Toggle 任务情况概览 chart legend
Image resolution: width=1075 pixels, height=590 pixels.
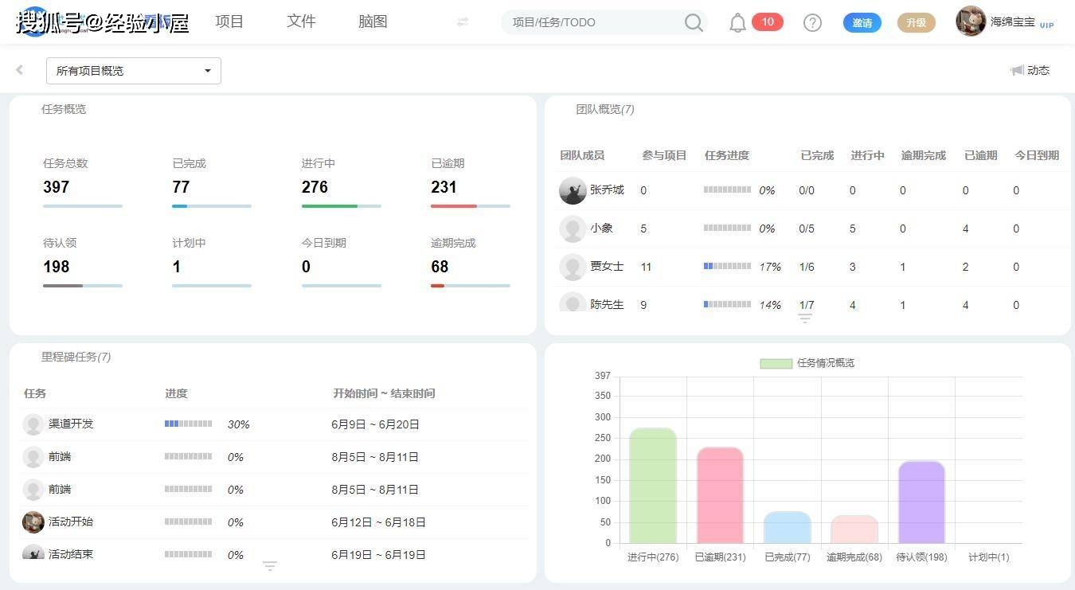pos(776,363)
